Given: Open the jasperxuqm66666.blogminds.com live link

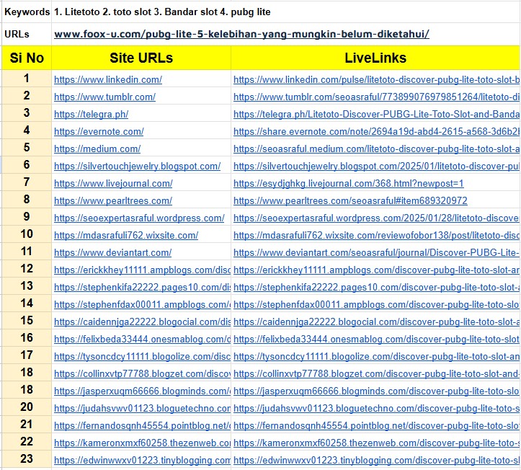Looking at the screenshot, I should pyautogui.click(x=376, y=391).
